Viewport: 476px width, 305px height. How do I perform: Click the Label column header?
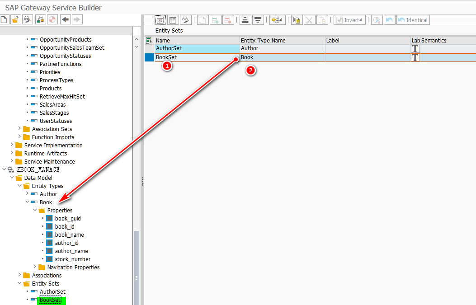point(368,40)
